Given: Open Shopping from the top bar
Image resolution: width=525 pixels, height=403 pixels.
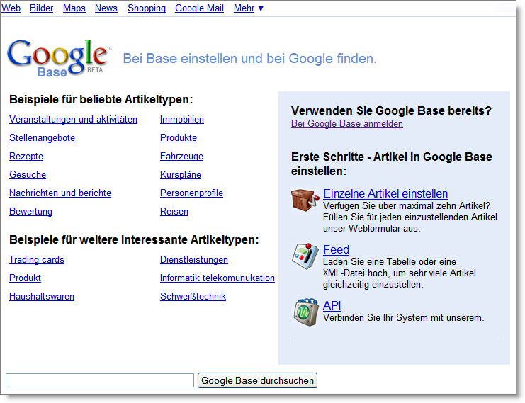Looking at the screenshot, I should pyautogui.click(x=147, y=8).
